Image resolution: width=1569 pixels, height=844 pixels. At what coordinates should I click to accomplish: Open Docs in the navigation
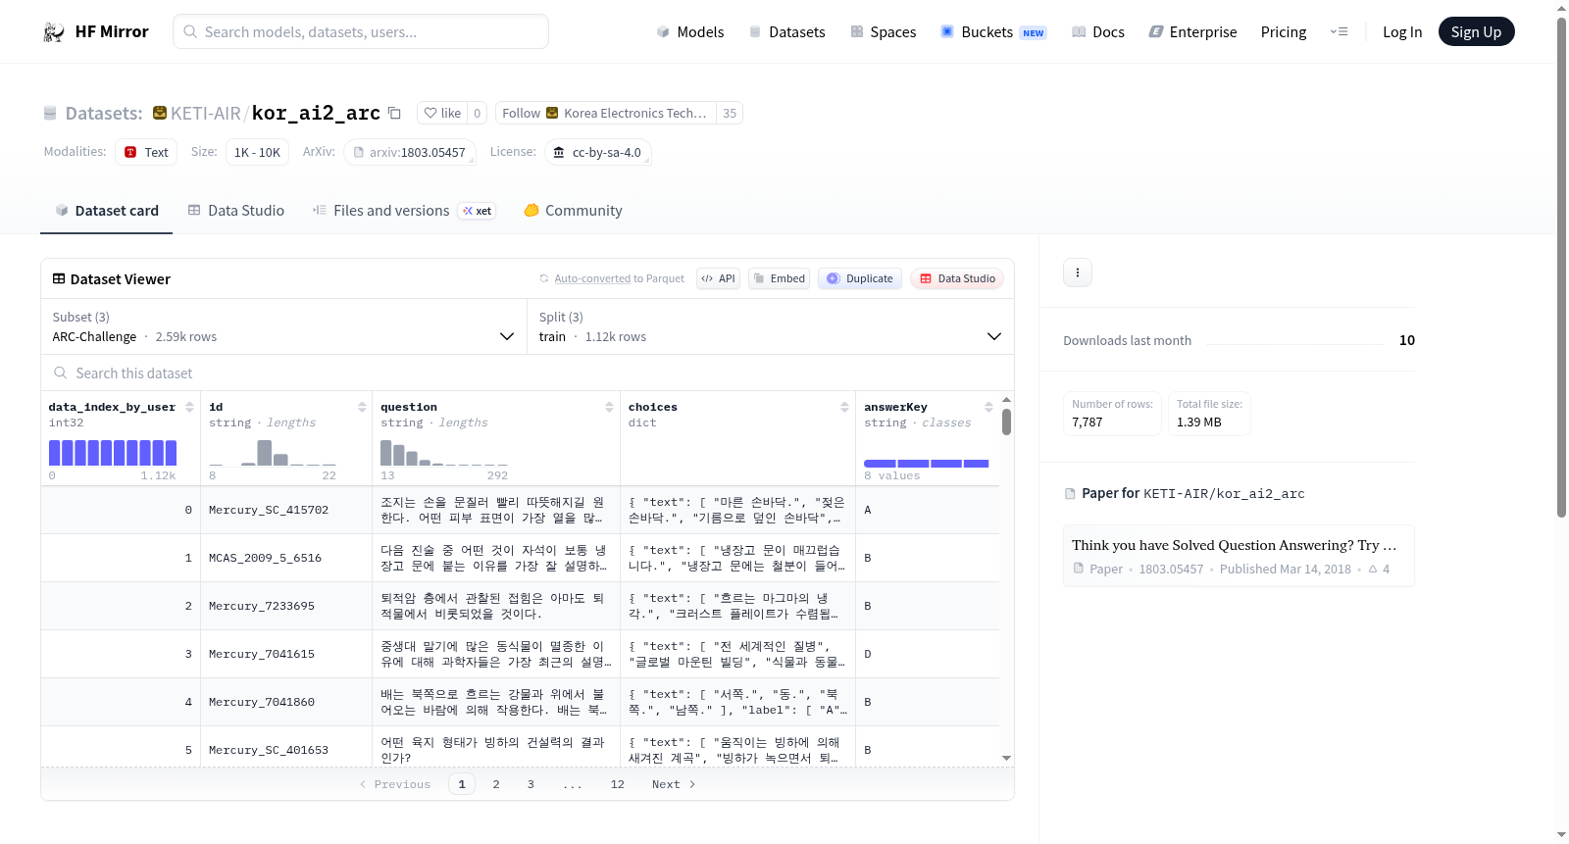coord(1098,32)
